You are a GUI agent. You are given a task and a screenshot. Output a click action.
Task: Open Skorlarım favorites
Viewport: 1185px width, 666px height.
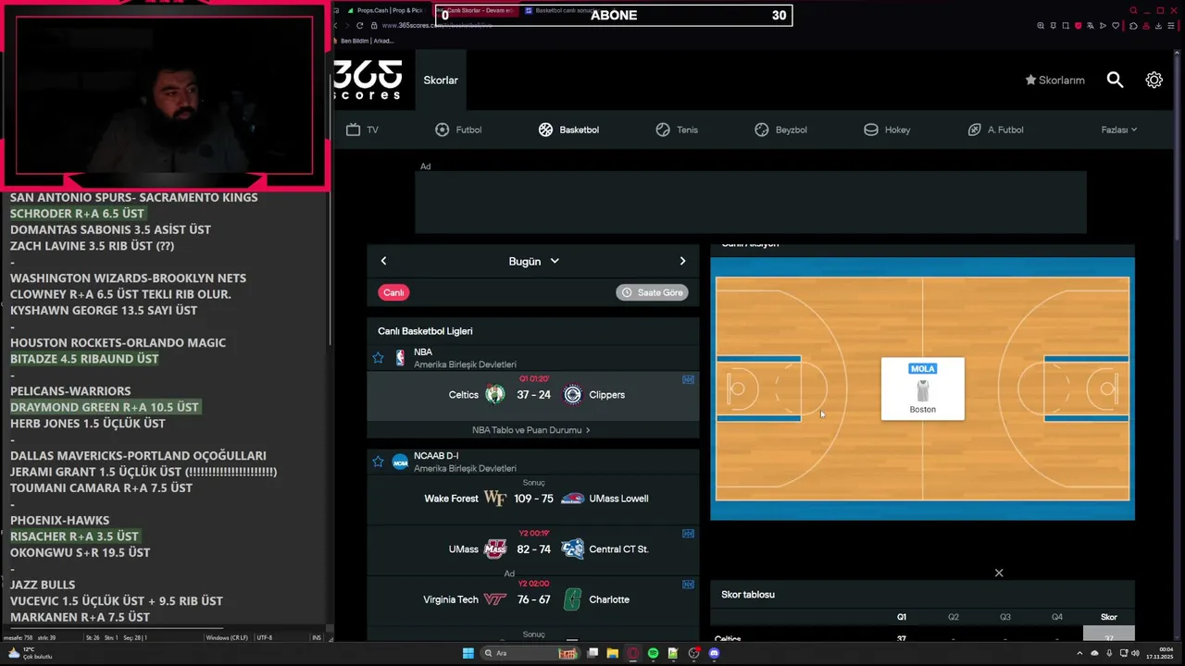[x=1054, y=80]
